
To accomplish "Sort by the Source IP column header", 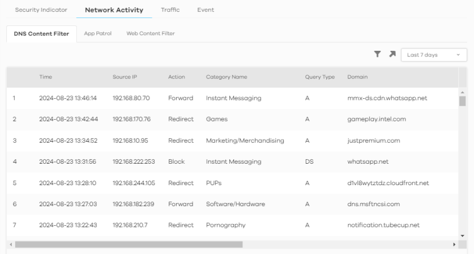I will coord(125,77).
